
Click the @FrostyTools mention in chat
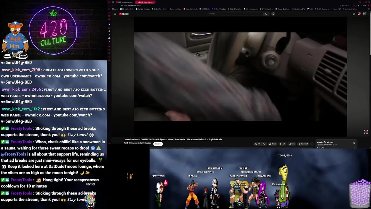pos(14,154)
